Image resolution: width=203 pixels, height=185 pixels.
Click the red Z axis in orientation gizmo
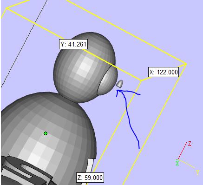point(182,151)
